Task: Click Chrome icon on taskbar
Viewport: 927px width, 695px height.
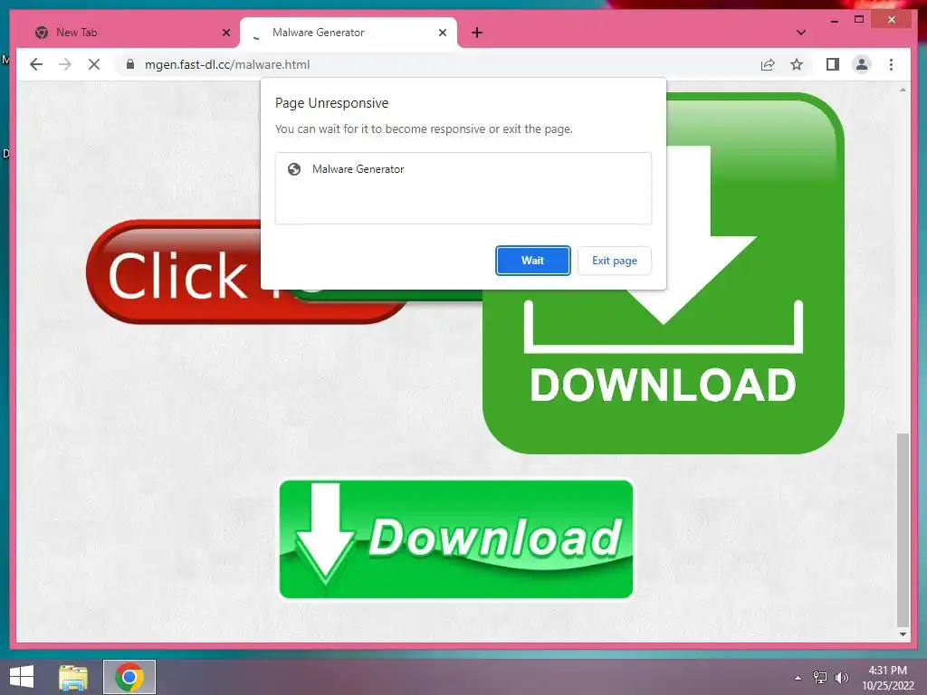Action: coord(129,677)
